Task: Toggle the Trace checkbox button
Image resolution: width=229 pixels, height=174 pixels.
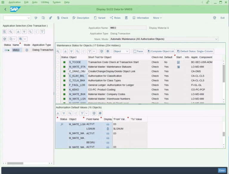Action: click(138, 51)
